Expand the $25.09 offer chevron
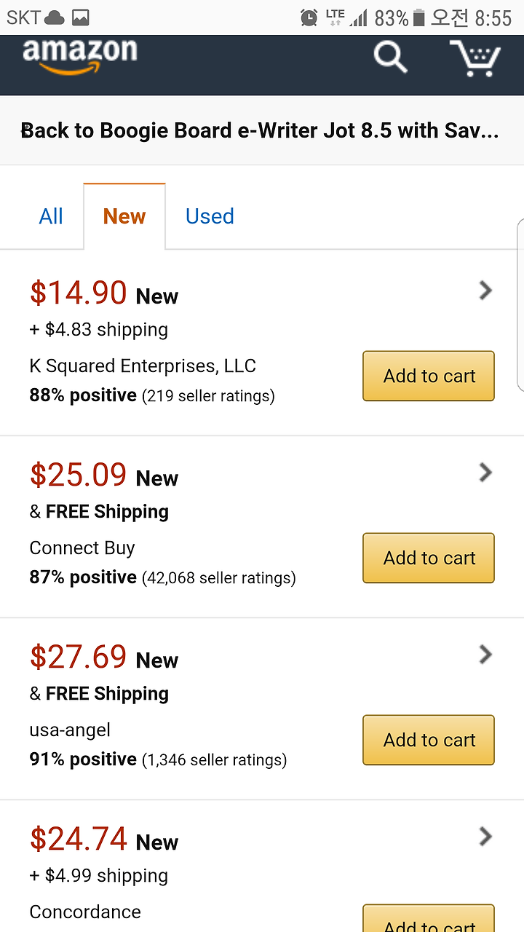This screenshot has width=524, height=932. (x=485, y=473)
